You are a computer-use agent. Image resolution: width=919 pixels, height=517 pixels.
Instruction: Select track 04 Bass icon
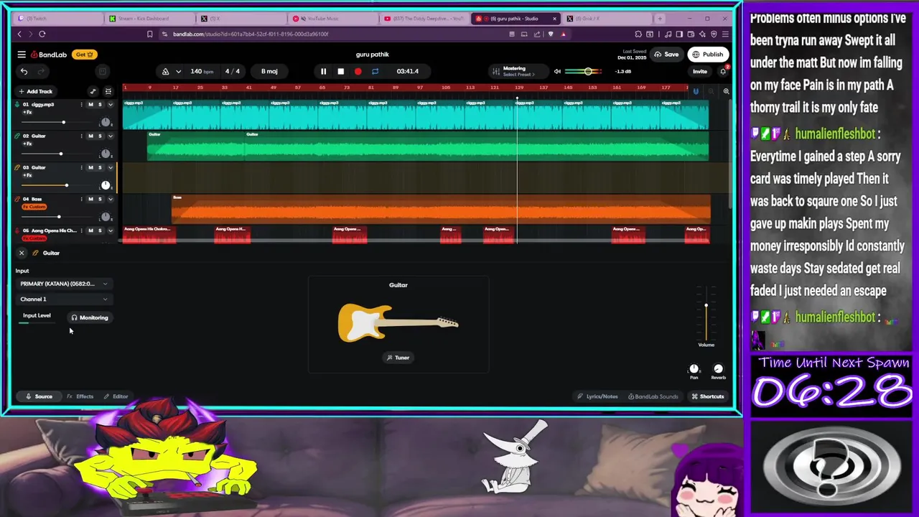(x=17, y=199)
